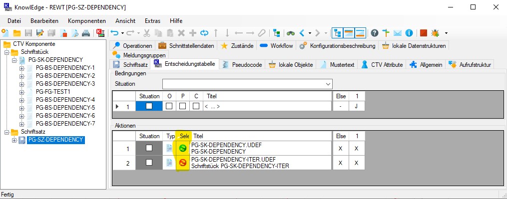
Task: Open the navigate back history dropdown
Action: coord(310,33)
